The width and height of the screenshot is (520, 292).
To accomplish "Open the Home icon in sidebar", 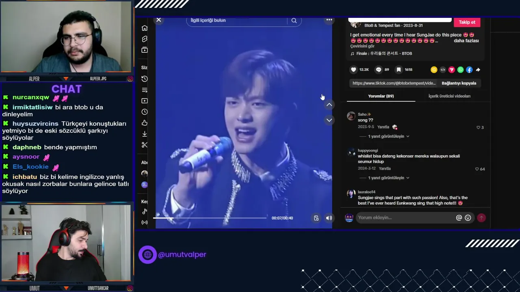I will tap(145, 28).
